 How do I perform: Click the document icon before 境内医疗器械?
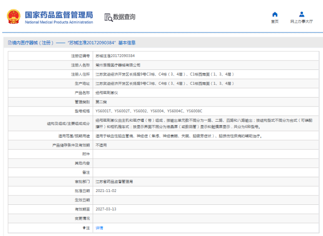tap(10, 43)
